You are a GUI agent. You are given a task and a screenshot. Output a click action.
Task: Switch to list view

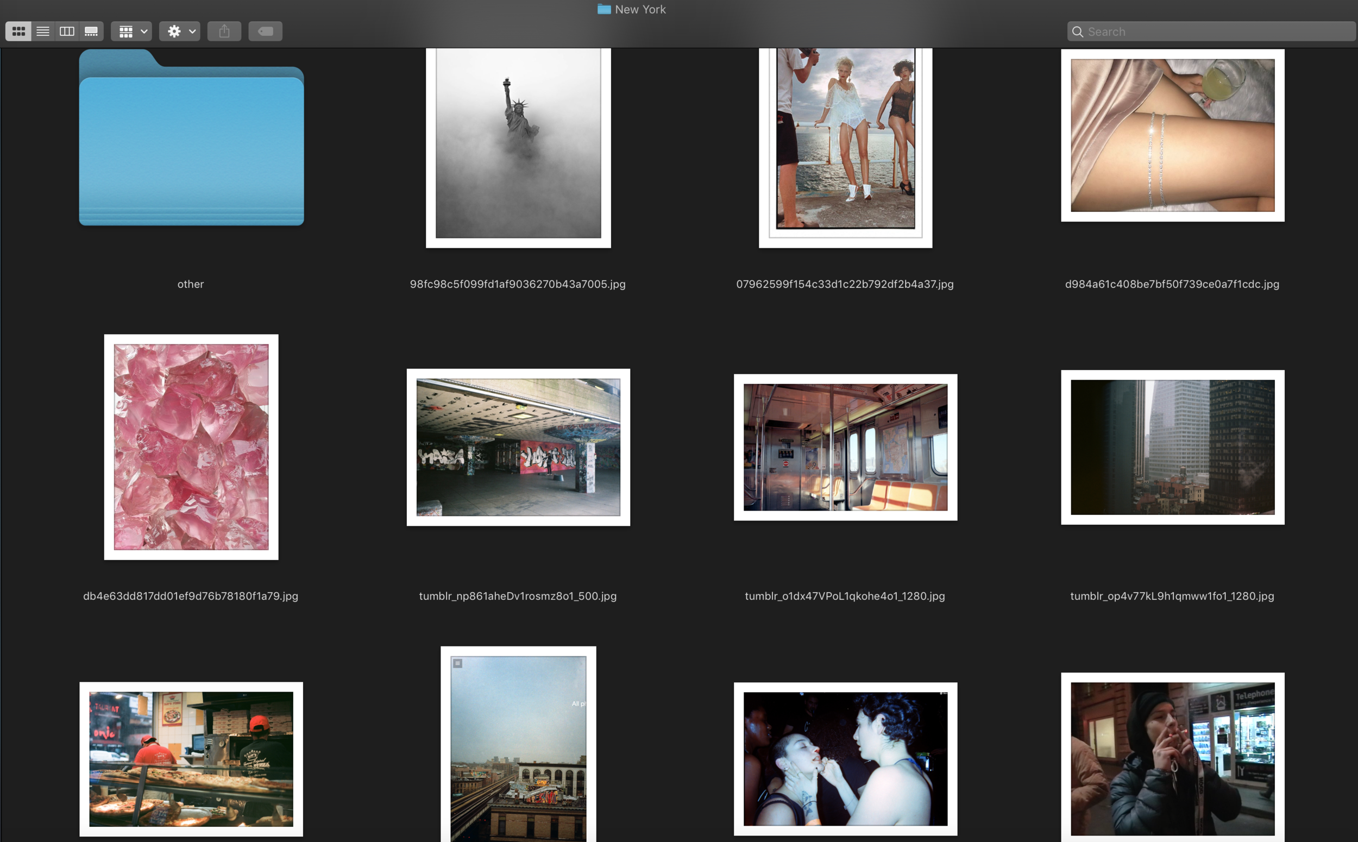pos(43,31)
